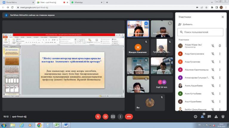229x128 pixels.
Task: Click Добавить to add people
Action: point(185,24)
